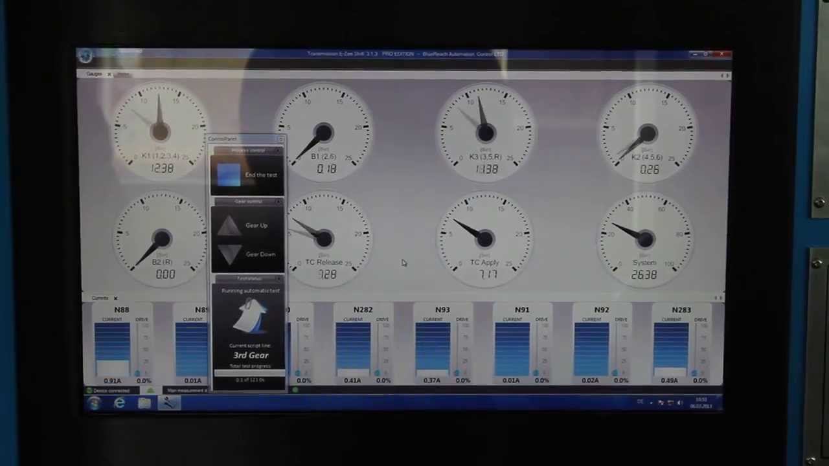This screenshot has height=466, width=829.
Task: Click the 0.37A current value under N93
Action: click(x=431, y=381)
